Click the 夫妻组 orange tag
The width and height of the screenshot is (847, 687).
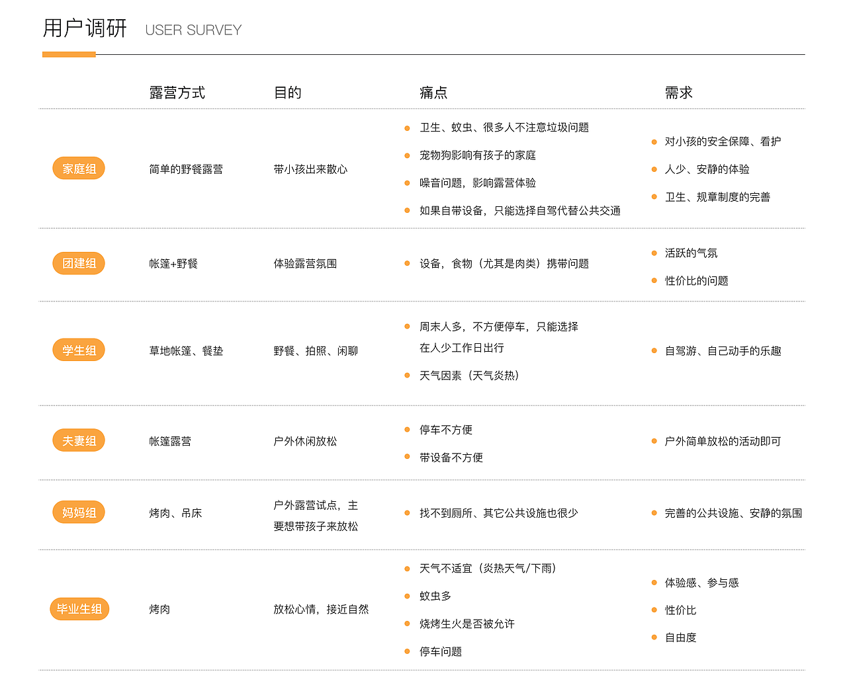click(79, 441)
